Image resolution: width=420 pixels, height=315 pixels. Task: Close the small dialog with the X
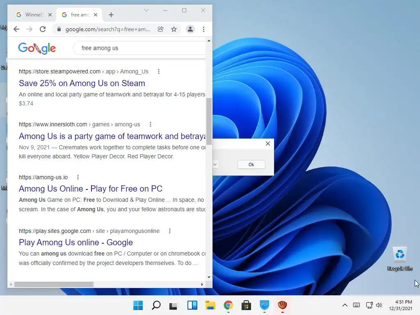(x=267, y=144)
